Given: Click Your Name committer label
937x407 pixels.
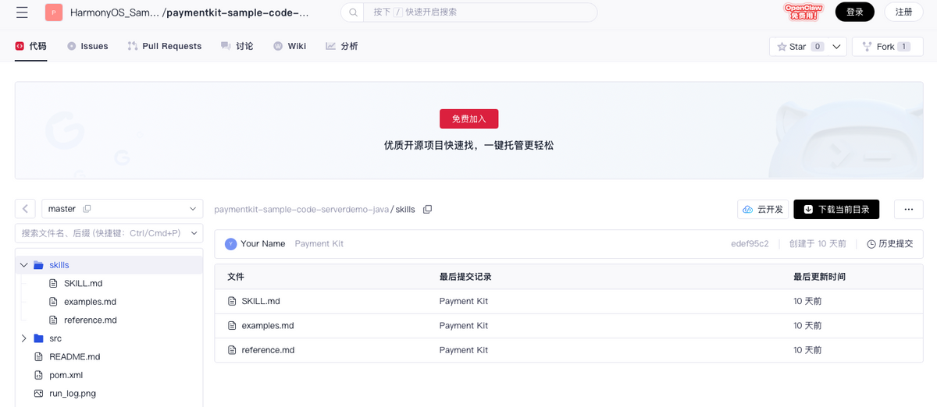Looking at the screenshot, I should click(x=263, y=244).
